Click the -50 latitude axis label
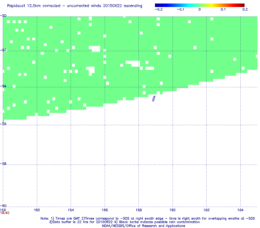The width and height of the screenshot is (260, 228). 3,16
